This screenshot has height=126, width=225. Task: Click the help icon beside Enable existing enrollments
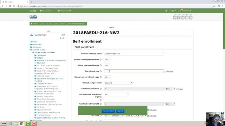click(x=101, y=59)
